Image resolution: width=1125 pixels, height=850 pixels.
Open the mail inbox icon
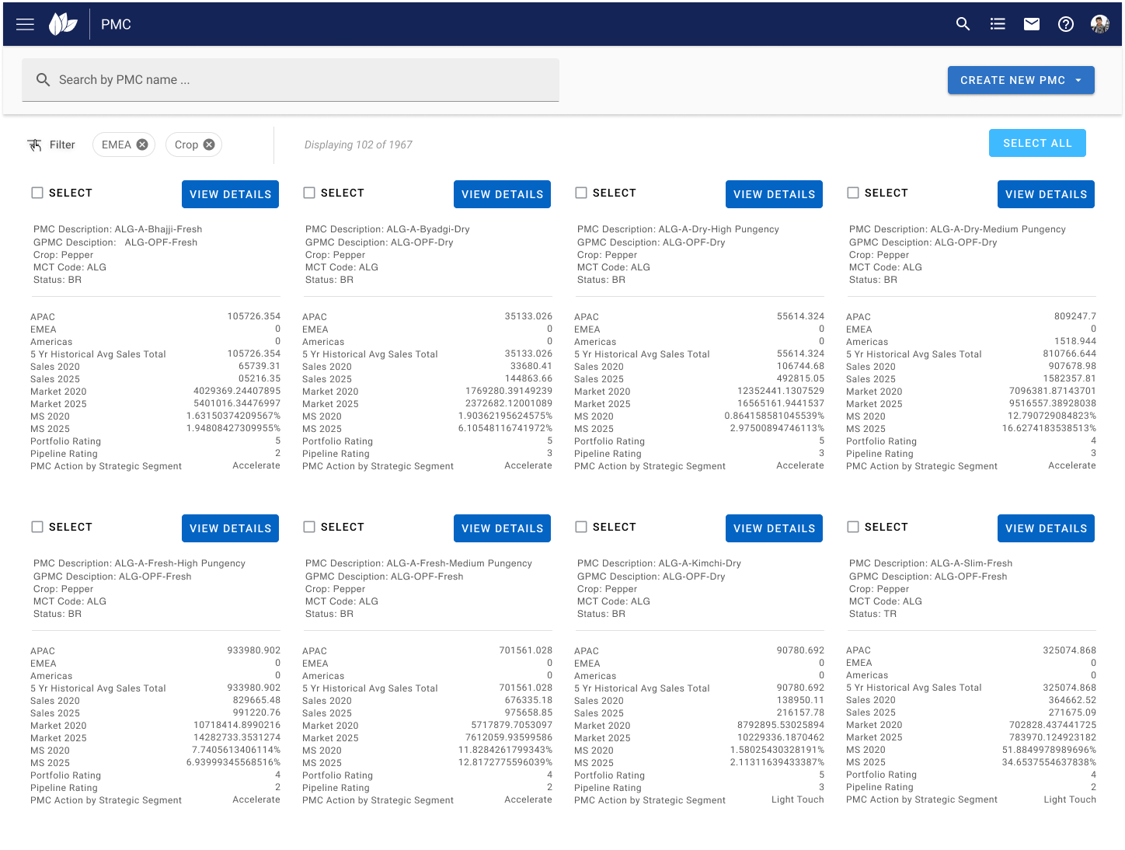[1032, 24]
